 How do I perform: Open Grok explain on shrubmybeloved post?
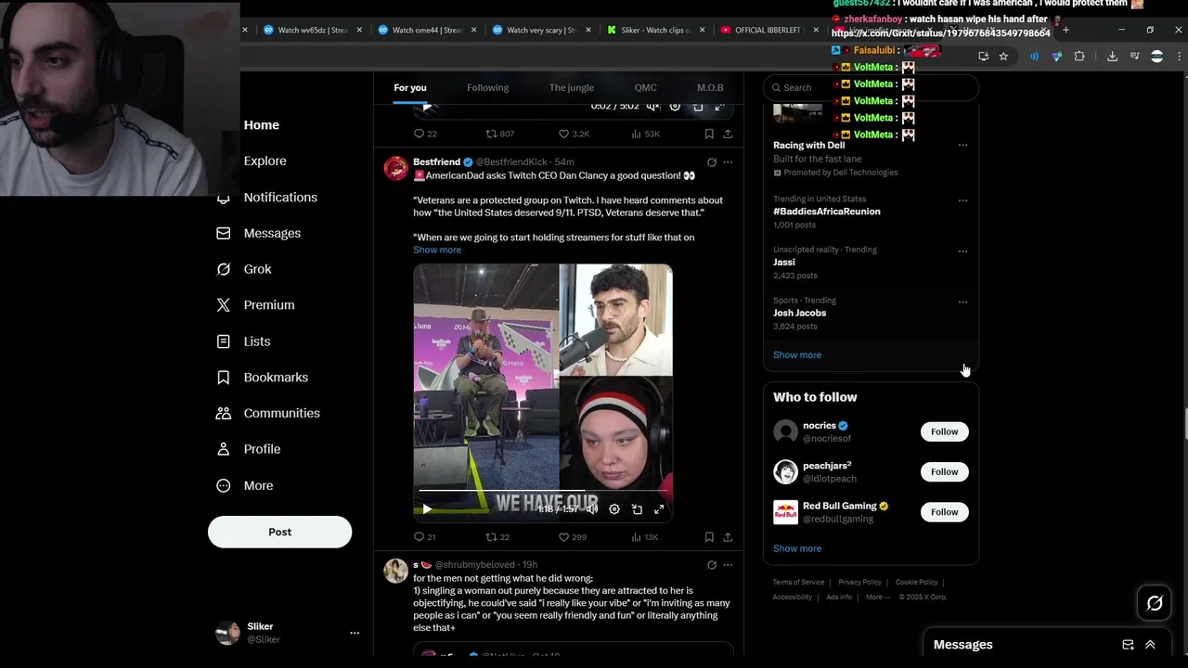point(712,565)
